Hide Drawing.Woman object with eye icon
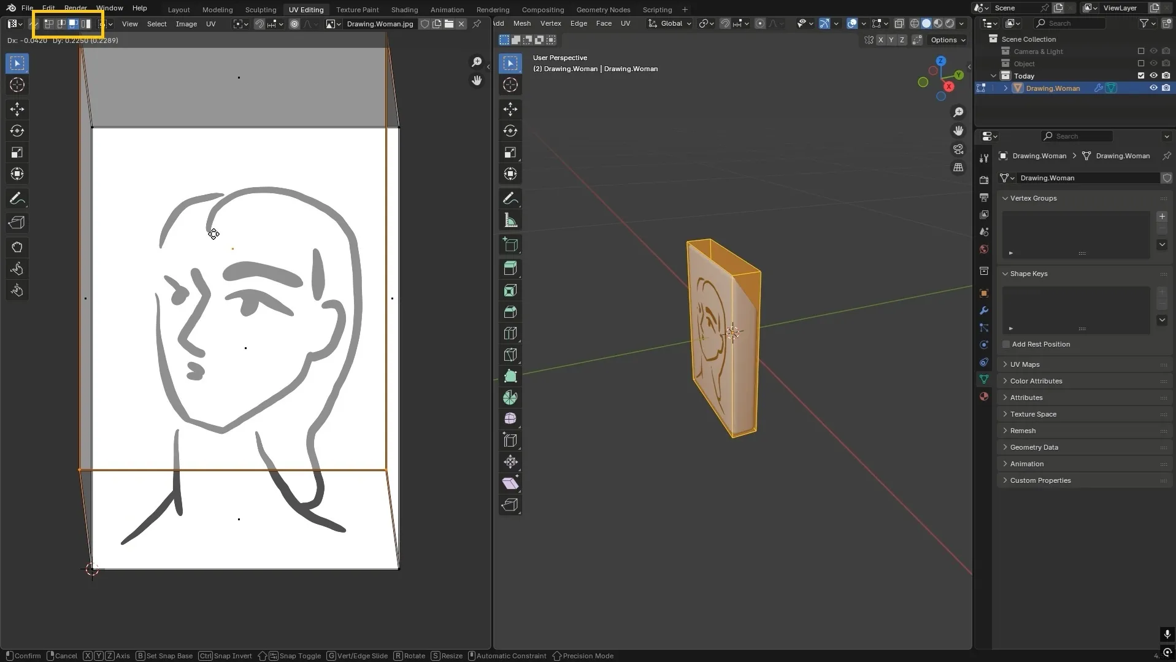The image size is (1176, 662). [1153, 88]
